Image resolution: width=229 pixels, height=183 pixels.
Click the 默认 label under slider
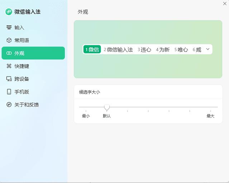click(107, 116)
